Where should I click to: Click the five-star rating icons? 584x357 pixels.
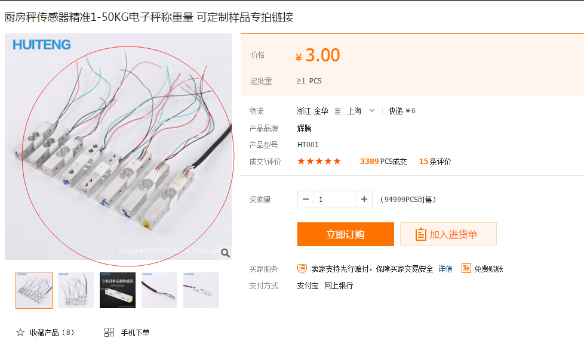319,161
